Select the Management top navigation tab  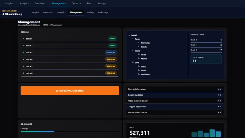[x=59, y=3]
